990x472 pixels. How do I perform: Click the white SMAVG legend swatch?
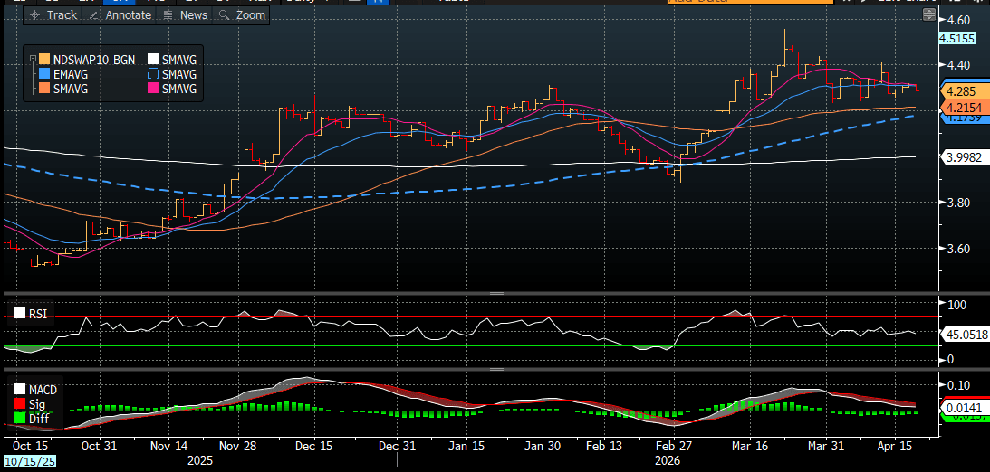(151, 60)
